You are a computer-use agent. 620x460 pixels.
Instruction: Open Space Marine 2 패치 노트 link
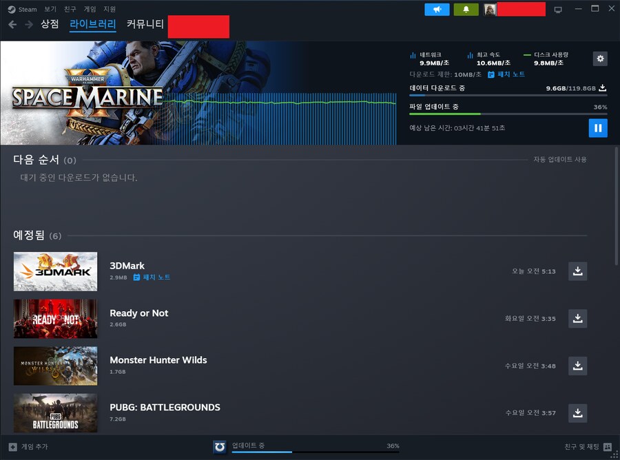(506, 74)
